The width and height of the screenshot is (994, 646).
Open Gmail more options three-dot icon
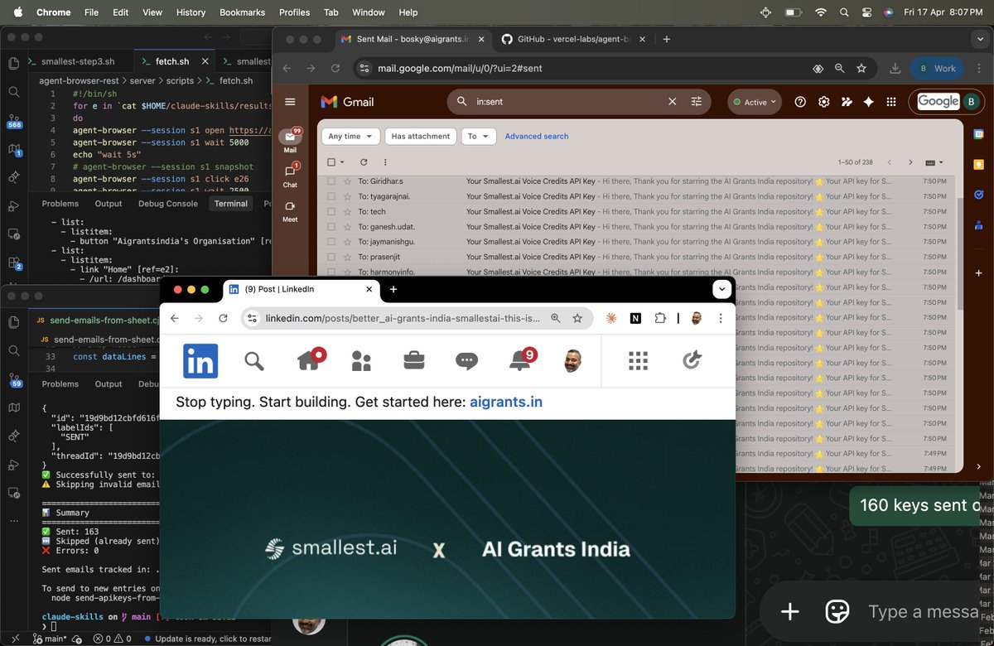[x=386, y=162]
